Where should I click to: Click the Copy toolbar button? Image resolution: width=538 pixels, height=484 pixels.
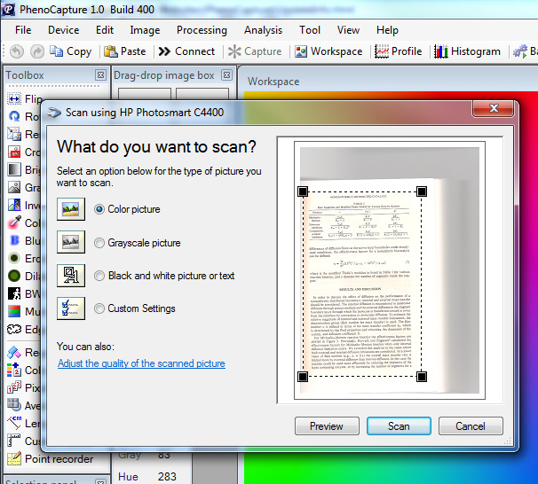tap(69, 51)
